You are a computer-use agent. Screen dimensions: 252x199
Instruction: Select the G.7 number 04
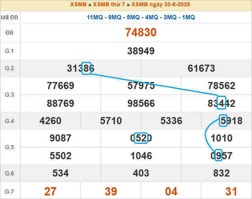(171, 192)
